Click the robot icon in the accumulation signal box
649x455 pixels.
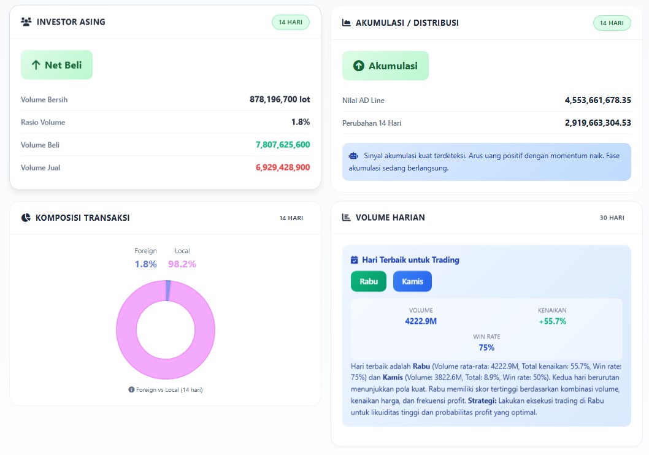[x=353, y=156]
